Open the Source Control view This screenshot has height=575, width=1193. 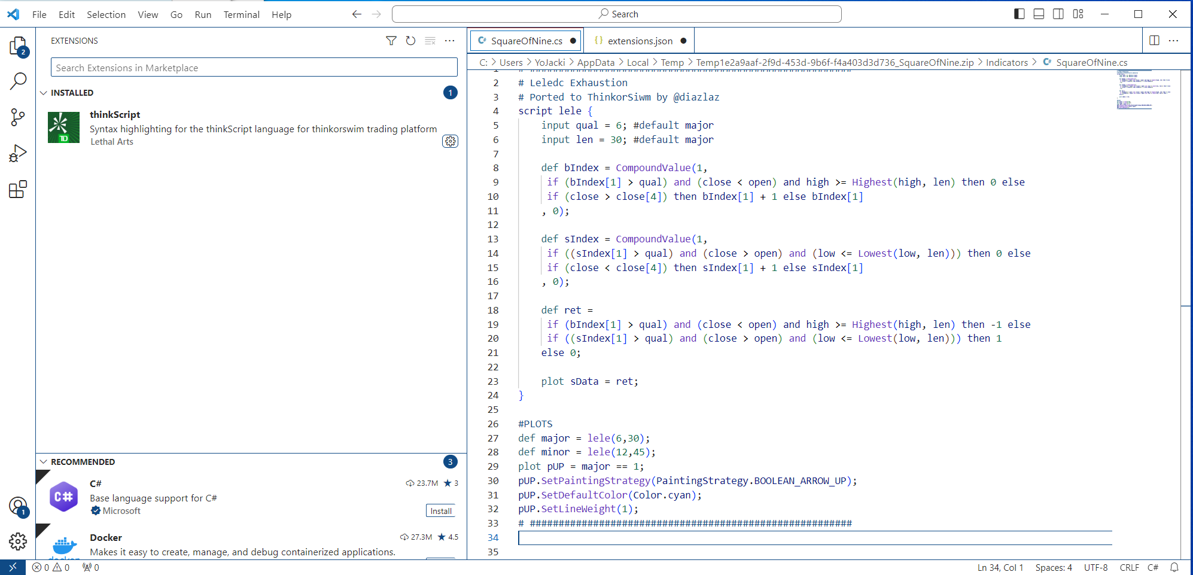tap(18, 117)
